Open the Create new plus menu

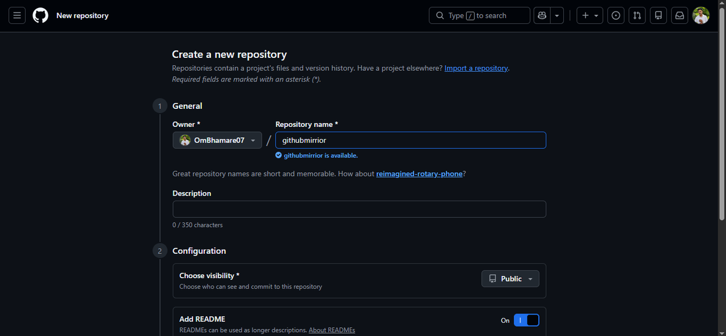coord(590,15)
